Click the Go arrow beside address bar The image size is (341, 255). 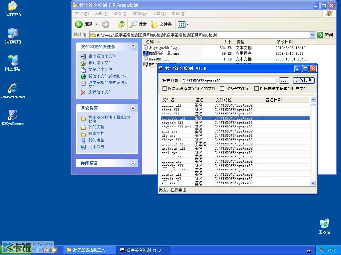click(x=320, y=35)
